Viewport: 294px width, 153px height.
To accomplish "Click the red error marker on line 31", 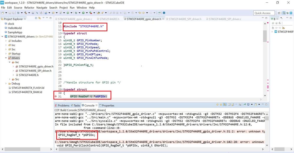I will click(x=56, y=96).
